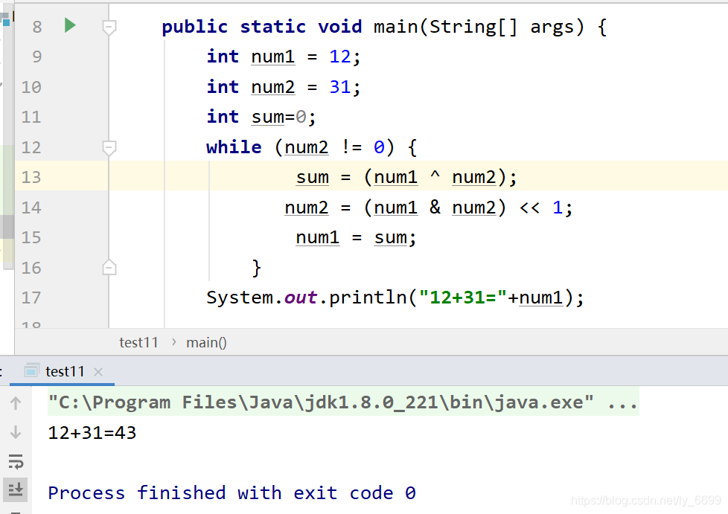The height and width of the screenshot is (514, 728).
Task: Click test11 breadcrumb
Action: click(x=138, y=342)
